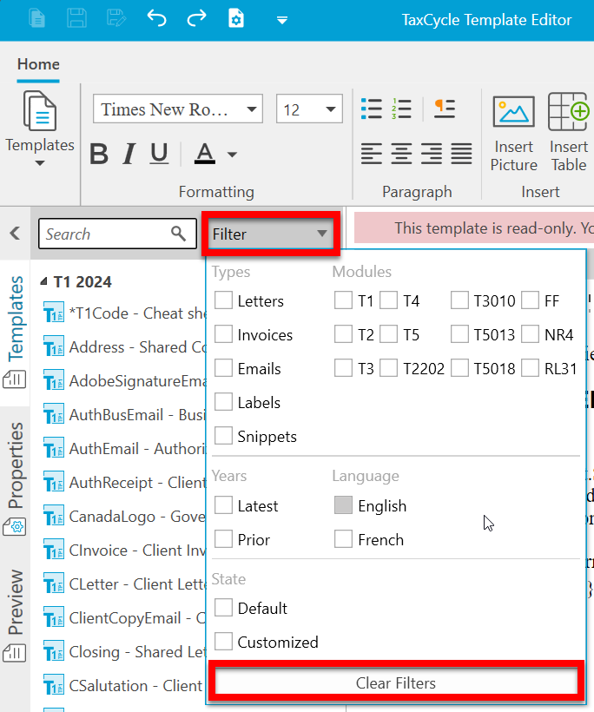Check the Letters type filter
This screenshot has width=594, height=712.
[223, 300]
